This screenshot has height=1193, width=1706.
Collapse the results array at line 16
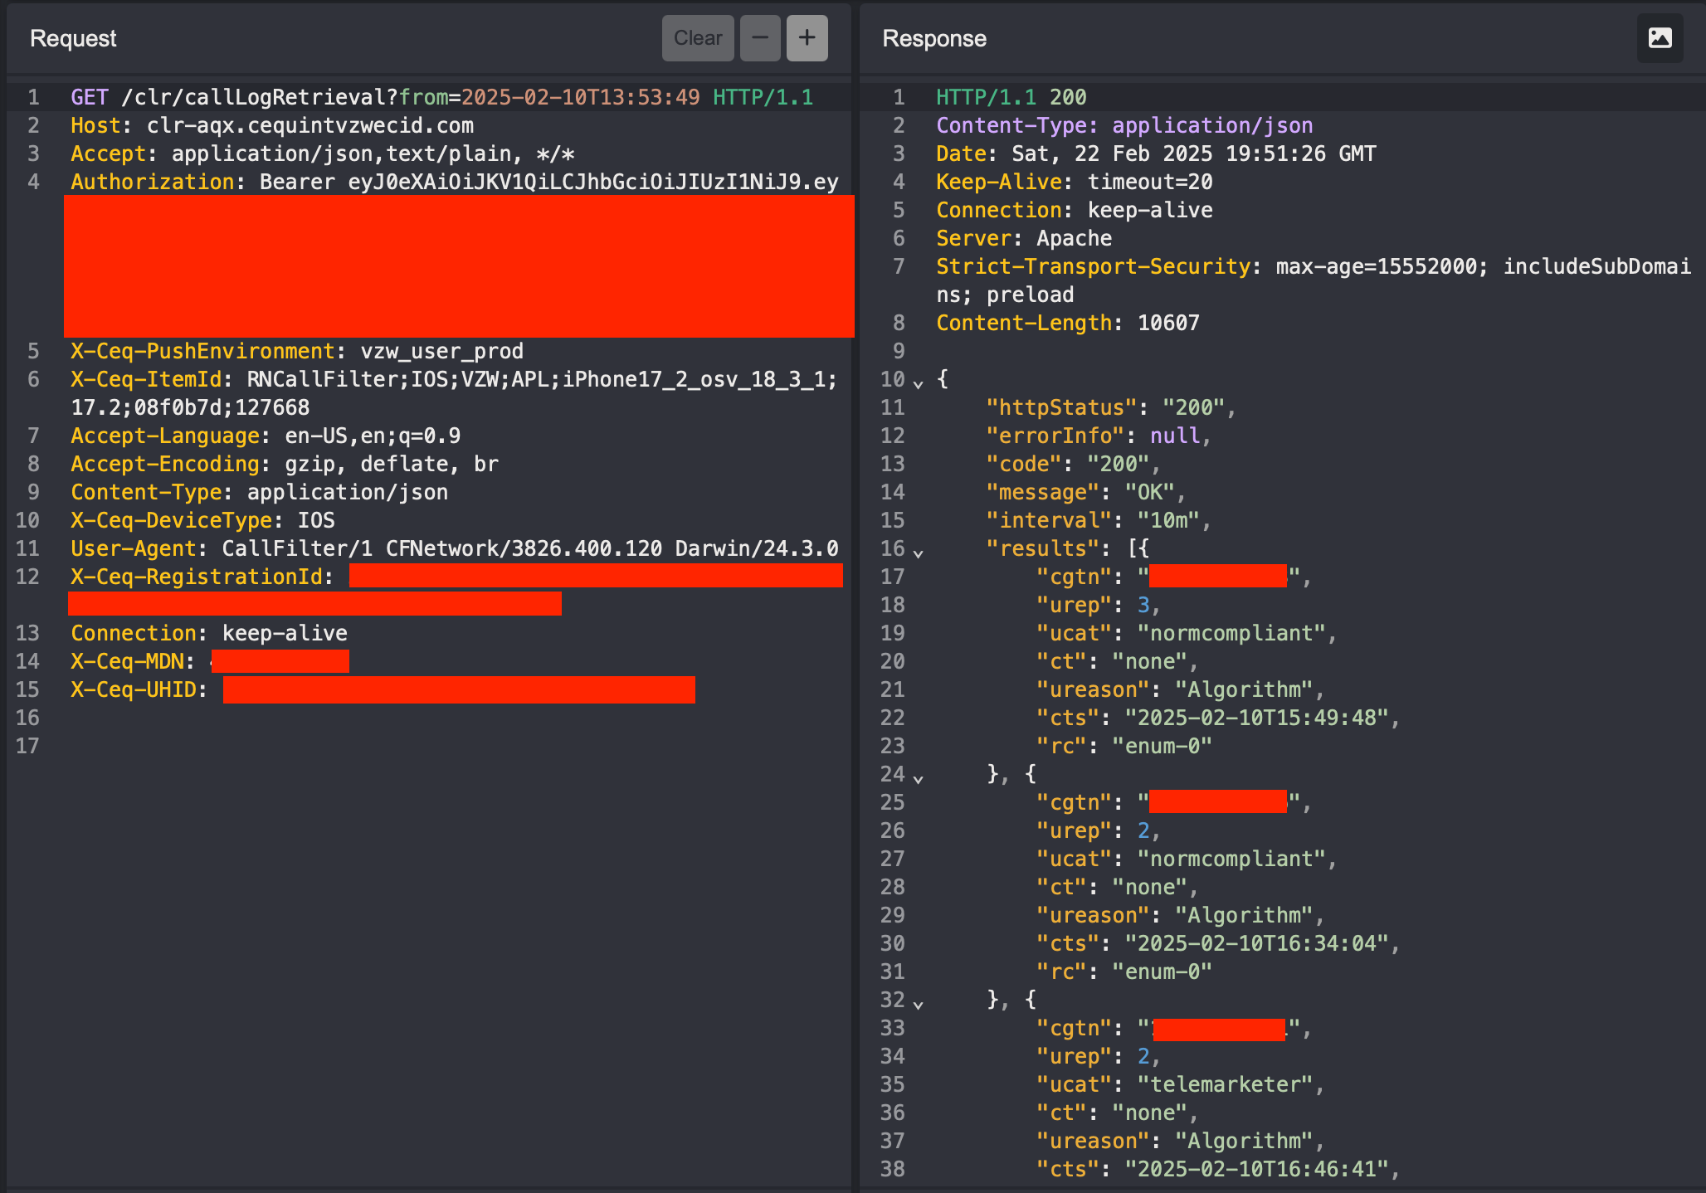pyautogui.click(x=918, y=552)
